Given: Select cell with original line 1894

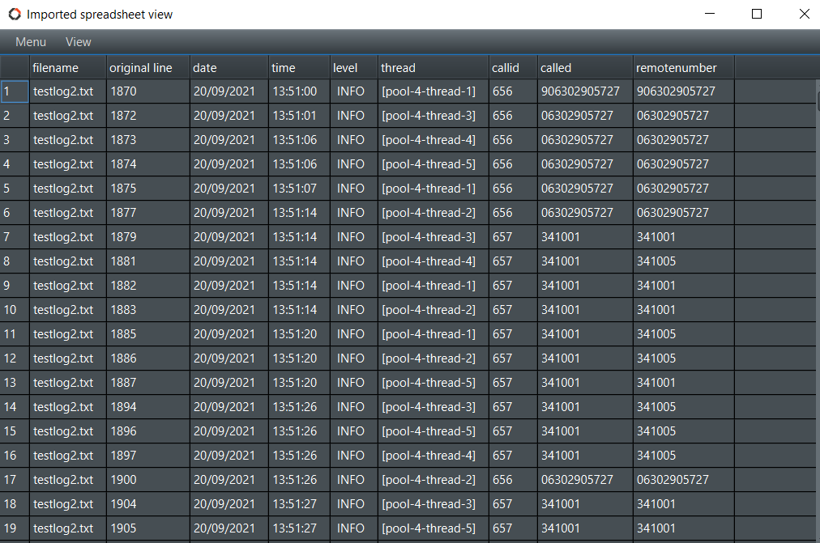Looking at the screenshot, I should click(x=148, y=407).
